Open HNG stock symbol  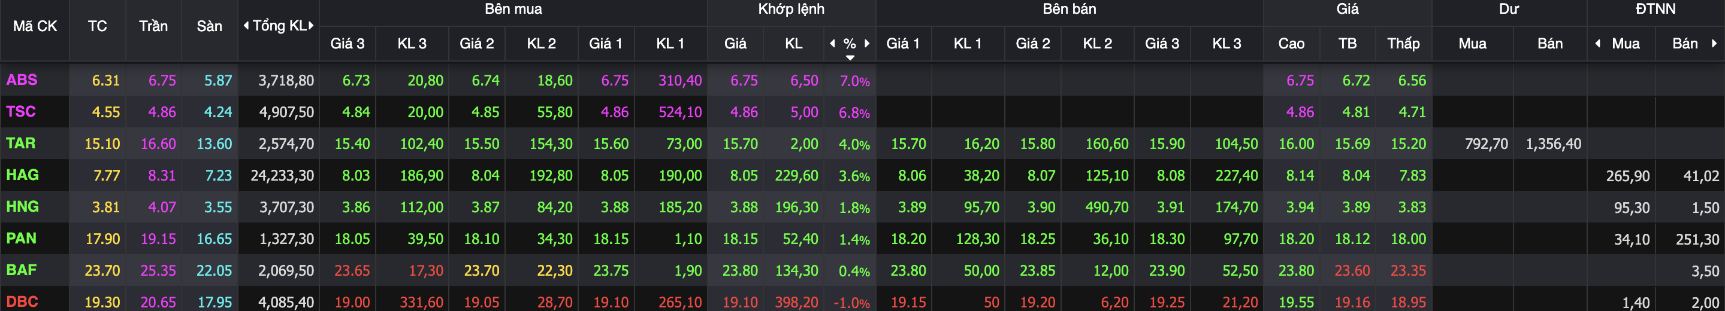[x=22, y=207]
